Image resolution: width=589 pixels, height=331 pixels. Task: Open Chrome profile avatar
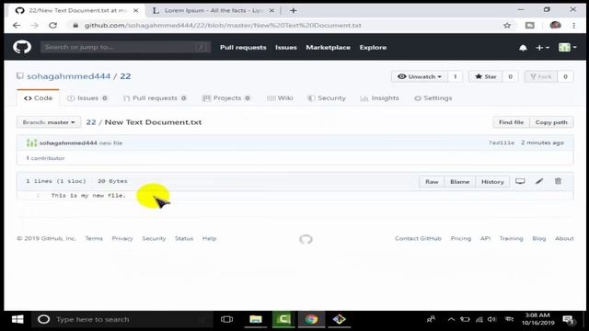(555, 26)
